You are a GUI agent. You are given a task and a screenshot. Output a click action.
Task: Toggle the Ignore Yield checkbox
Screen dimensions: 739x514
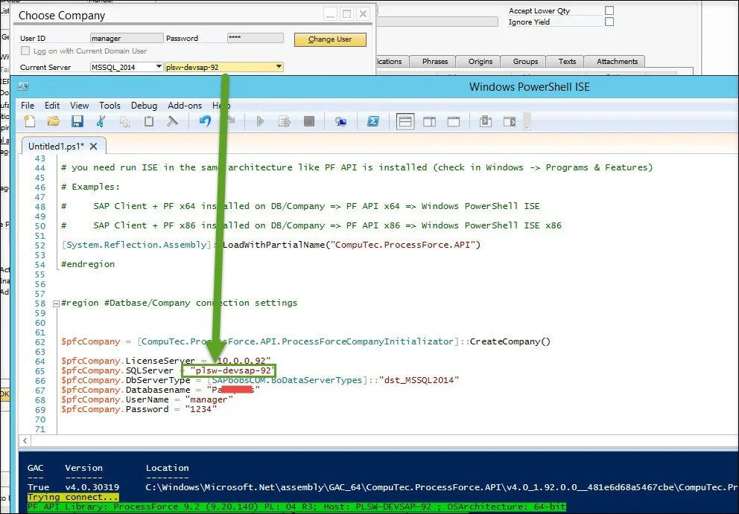(x=609, y=22)
